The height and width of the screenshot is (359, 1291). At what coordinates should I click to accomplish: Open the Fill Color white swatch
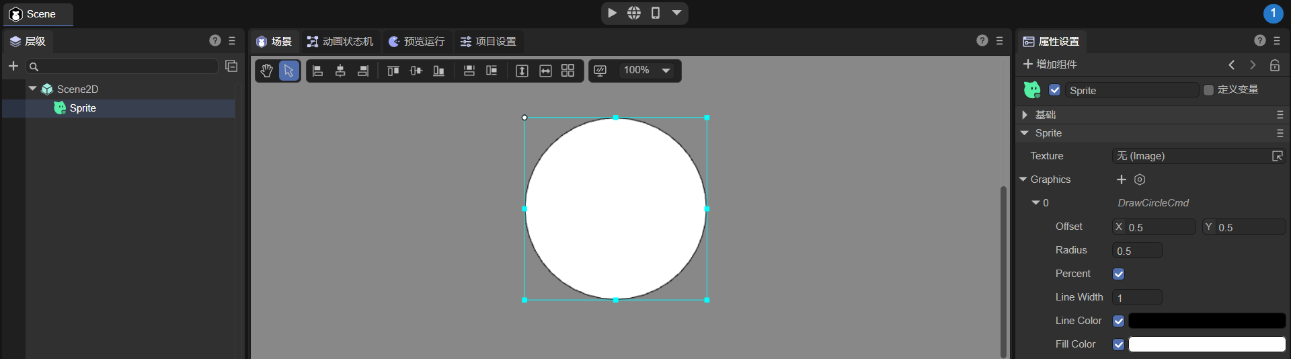(1206, 344)
